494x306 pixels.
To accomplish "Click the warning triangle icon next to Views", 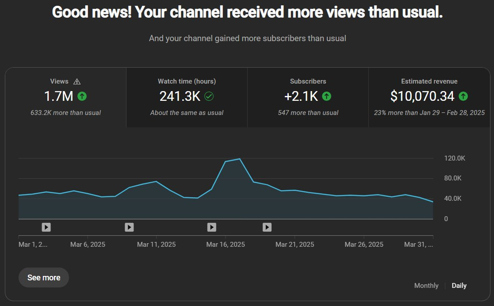I will point(77,82).
